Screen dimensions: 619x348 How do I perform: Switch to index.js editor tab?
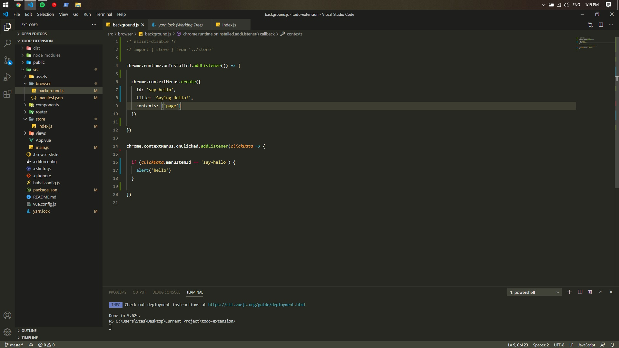[231, 25]
